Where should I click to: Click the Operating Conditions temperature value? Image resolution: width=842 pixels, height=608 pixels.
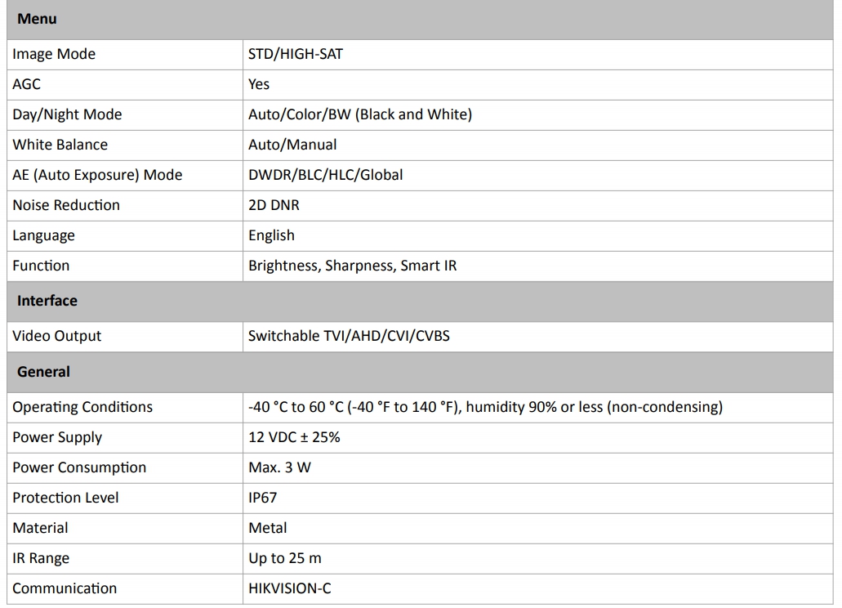tap(485, 407)
